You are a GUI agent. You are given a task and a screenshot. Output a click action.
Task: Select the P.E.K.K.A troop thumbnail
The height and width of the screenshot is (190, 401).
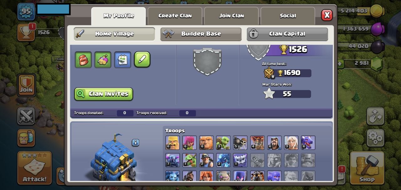(173, 160)
